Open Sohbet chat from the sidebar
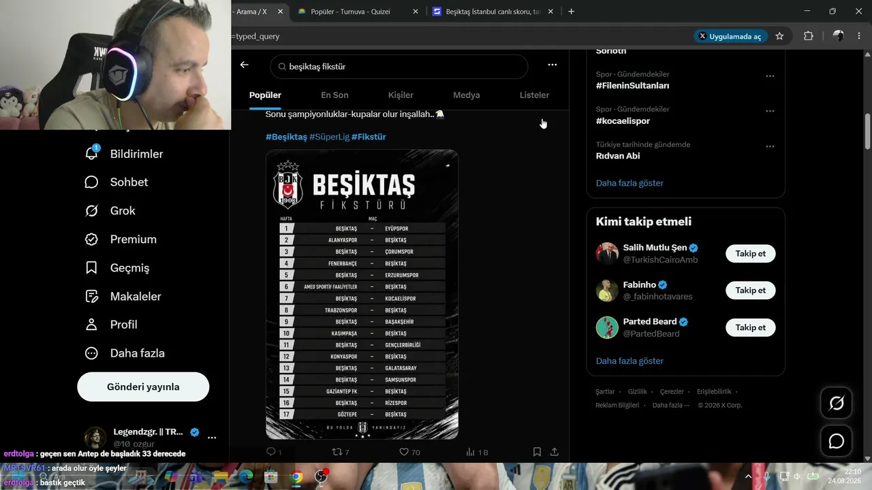Viewport: 872px width, 490px height. 116,182
